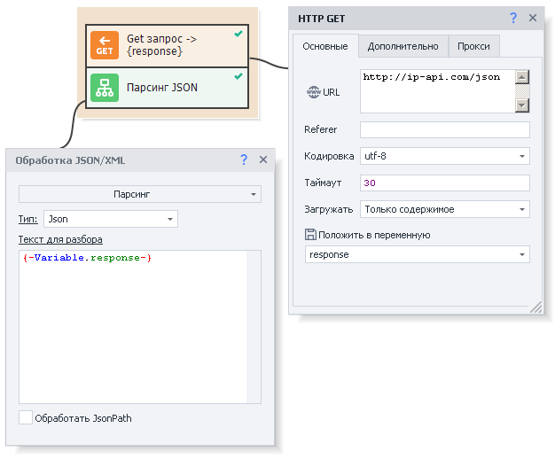Screen dimensions: 555x459
Task: Click the Referer input field
Action: [x=444, y=129]
